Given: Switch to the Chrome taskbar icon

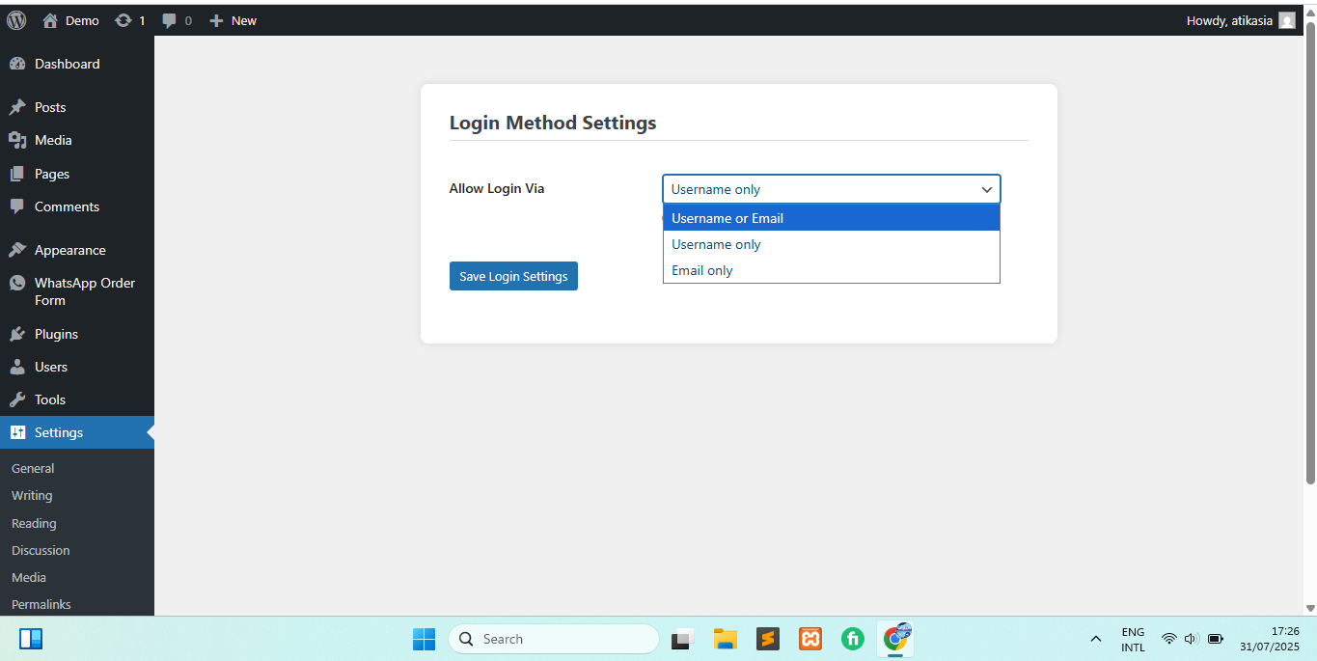Looking at the screenshot, I should [896, 638].
